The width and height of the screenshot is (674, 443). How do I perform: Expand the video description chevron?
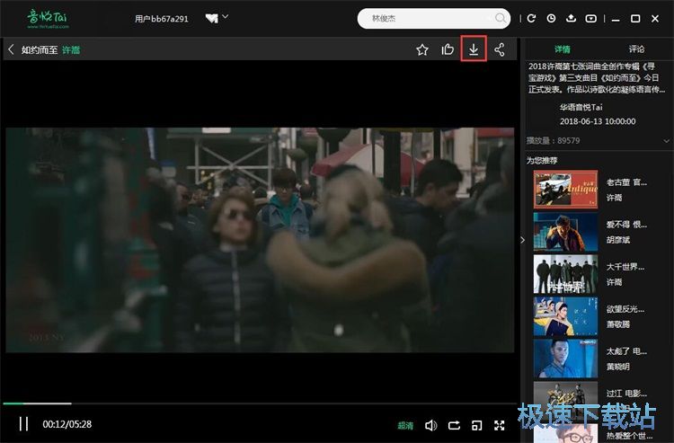click(666, 141)
